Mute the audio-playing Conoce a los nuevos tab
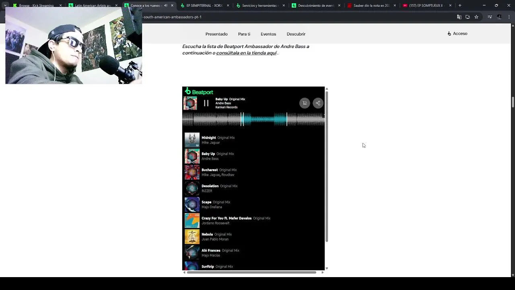 coord(165,6)
